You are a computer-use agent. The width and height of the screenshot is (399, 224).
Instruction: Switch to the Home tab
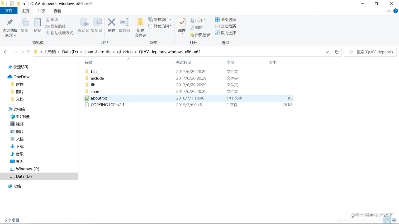[25, 11]
